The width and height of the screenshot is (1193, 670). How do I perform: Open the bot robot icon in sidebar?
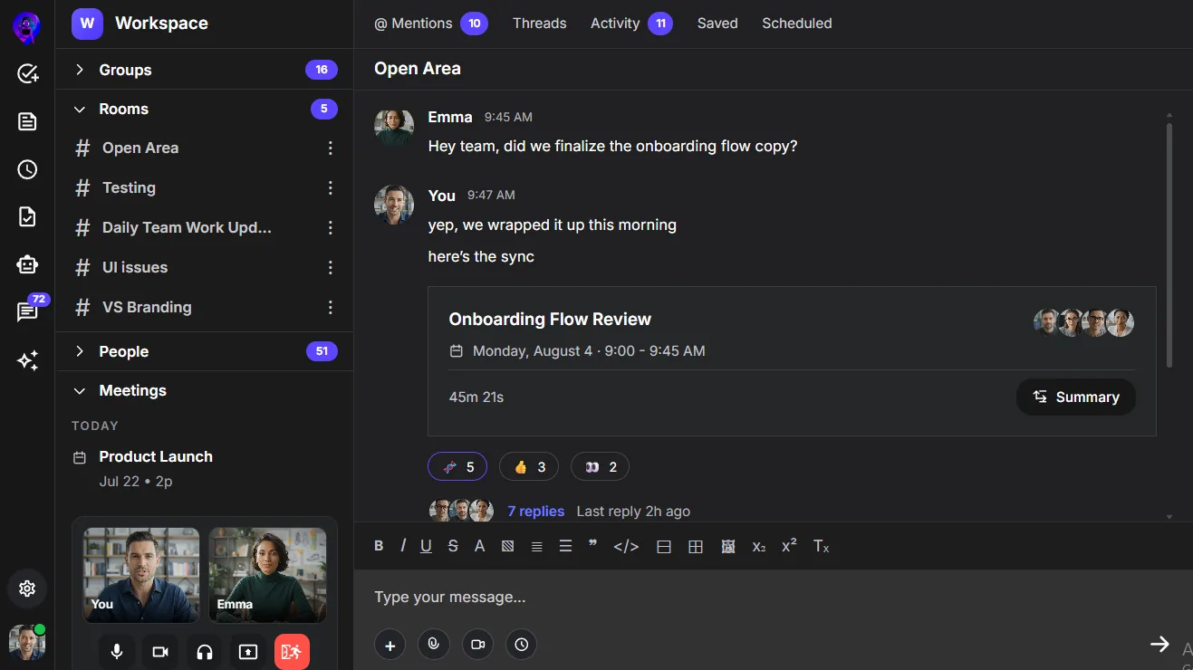(27, 264)
